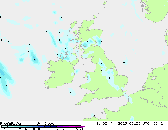Click the '0.1' legend scale label
The height and width of the screenshot is (130, 168).
3,129
